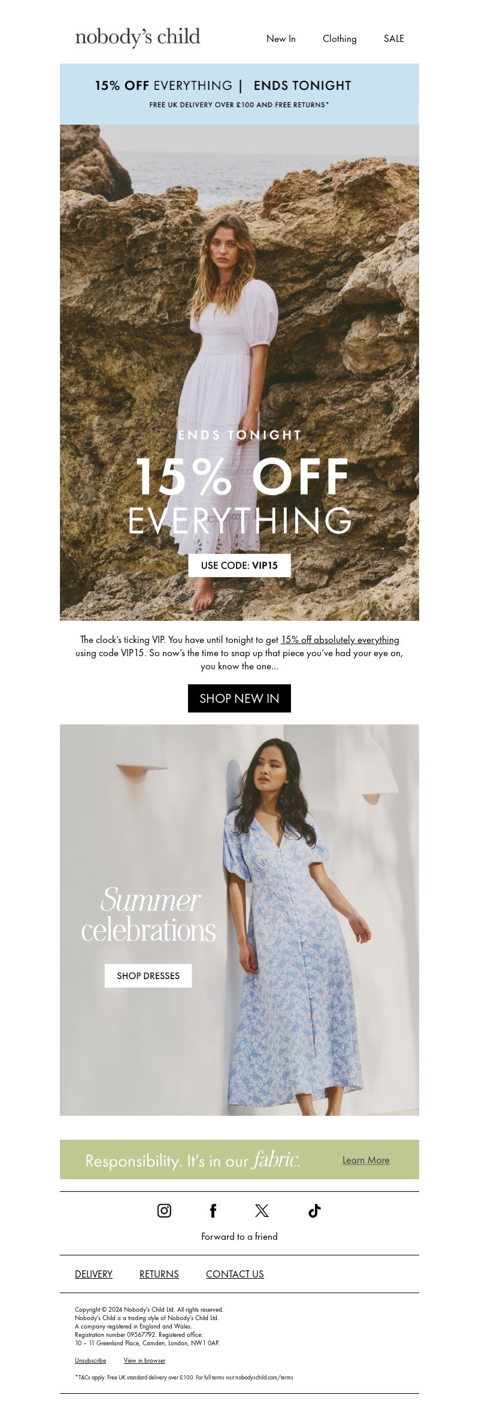Follow the 15% off absolutely everything link
Image resolution: width=479 pixels, height=1407 pixels.
(340, 639)
